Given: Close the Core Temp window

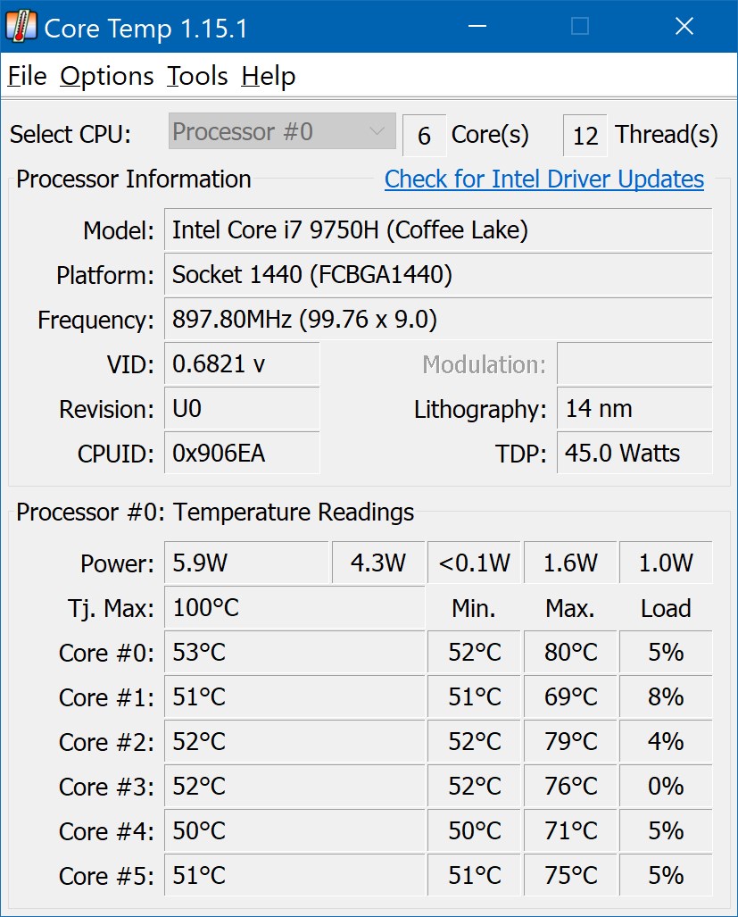Looking at the screenshot, I should click(684, 26).
